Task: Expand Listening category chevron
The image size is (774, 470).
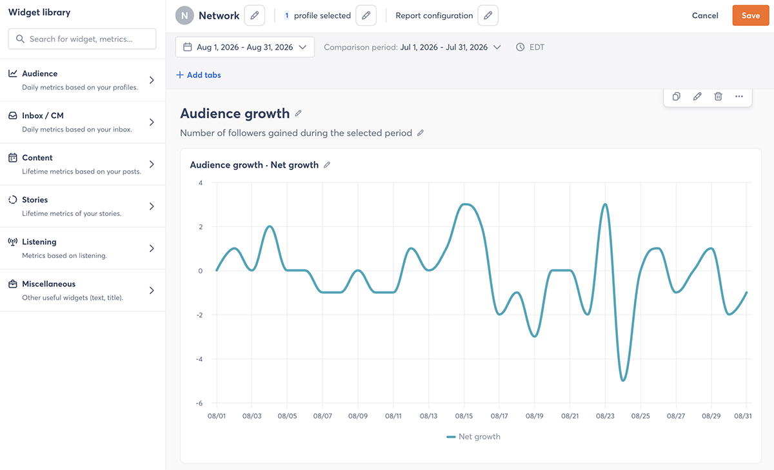Action: pos(152,248)
